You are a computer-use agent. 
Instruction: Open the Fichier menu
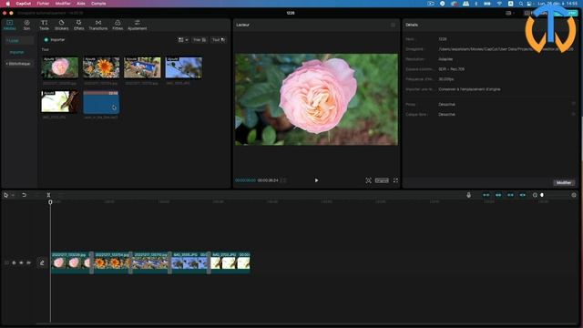point(43,4)
